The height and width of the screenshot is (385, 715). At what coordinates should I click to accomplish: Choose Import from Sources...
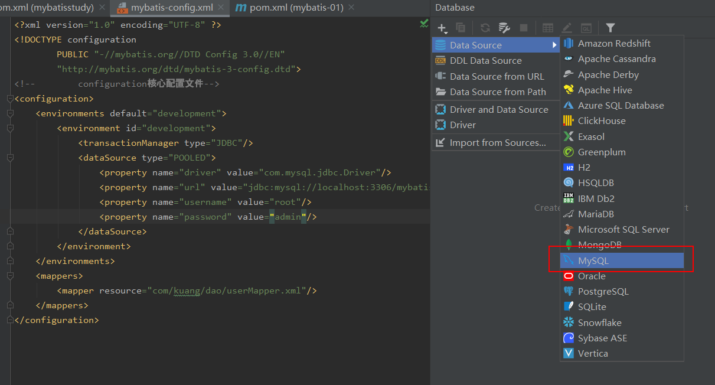496,142
